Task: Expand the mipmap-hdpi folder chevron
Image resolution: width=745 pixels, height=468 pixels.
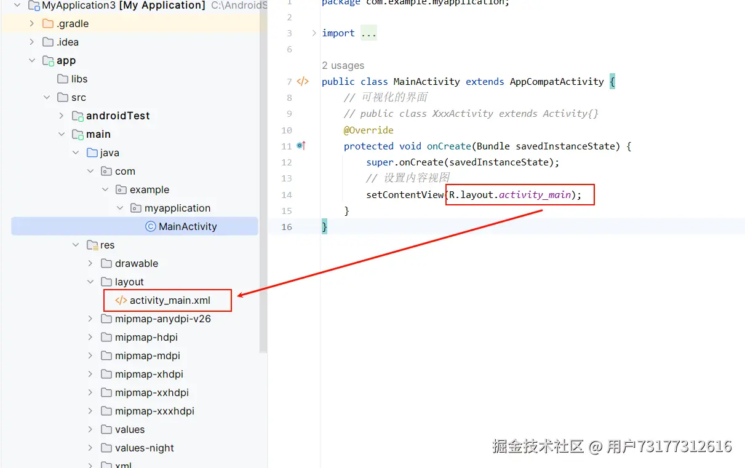Action: pyautogui.click(x=91, y=337)
